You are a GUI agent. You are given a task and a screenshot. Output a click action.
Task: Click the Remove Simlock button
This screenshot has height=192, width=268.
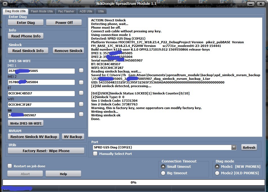coord(68,51)
